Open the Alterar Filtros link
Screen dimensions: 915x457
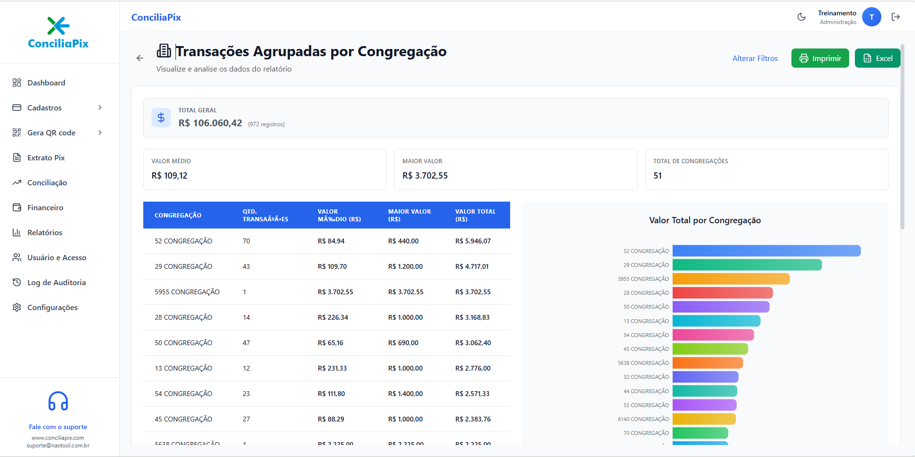(x=755, y=58)
